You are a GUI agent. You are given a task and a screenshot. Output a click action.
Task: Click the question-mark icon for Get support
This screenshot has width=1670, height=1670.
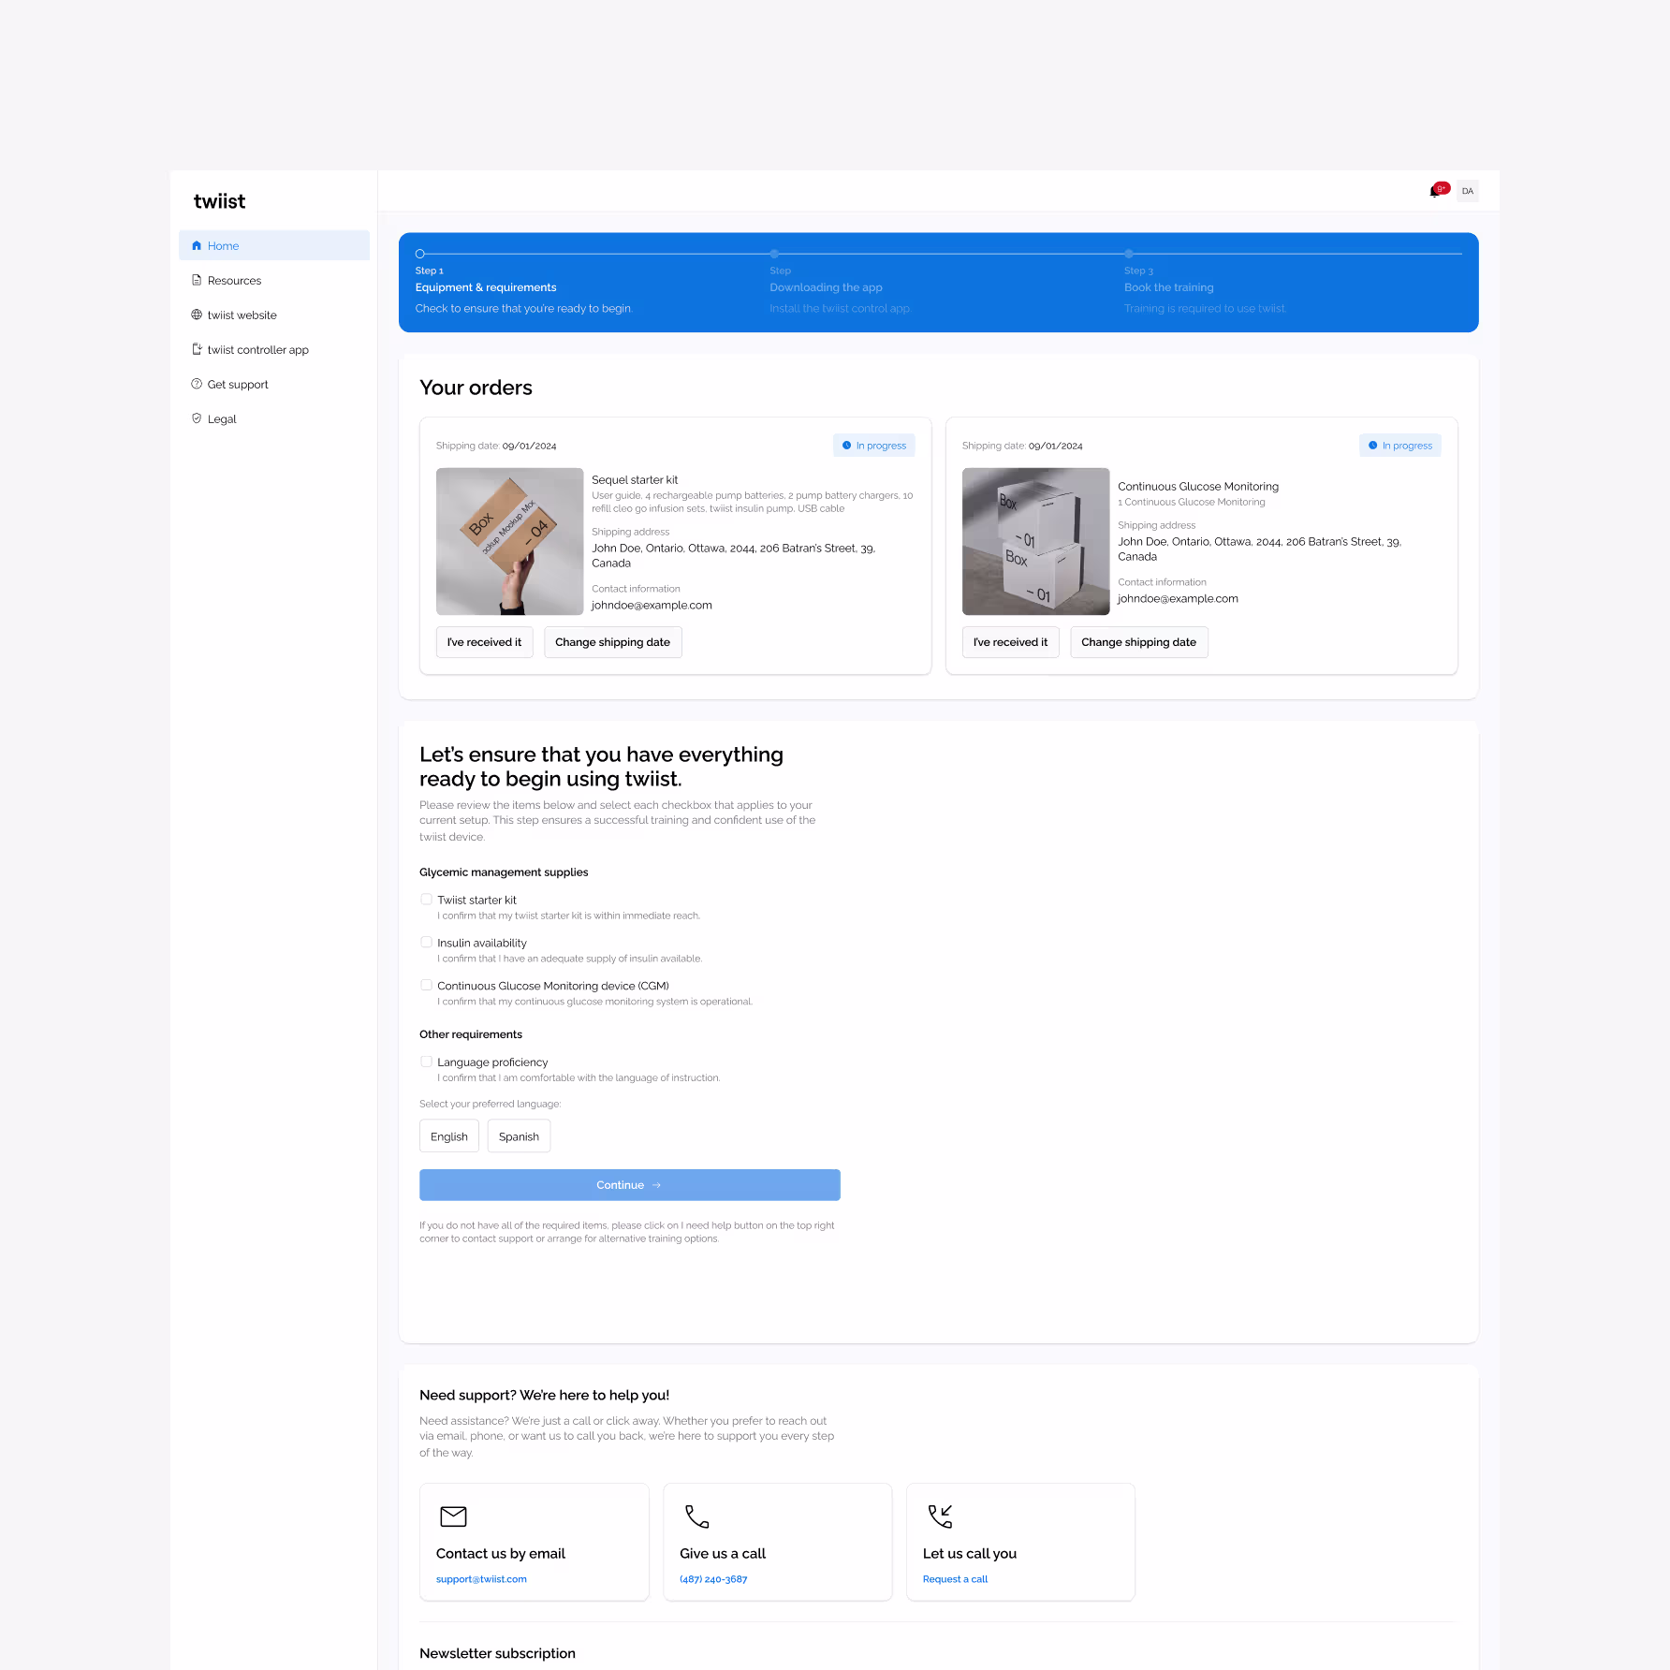(197, 384)
